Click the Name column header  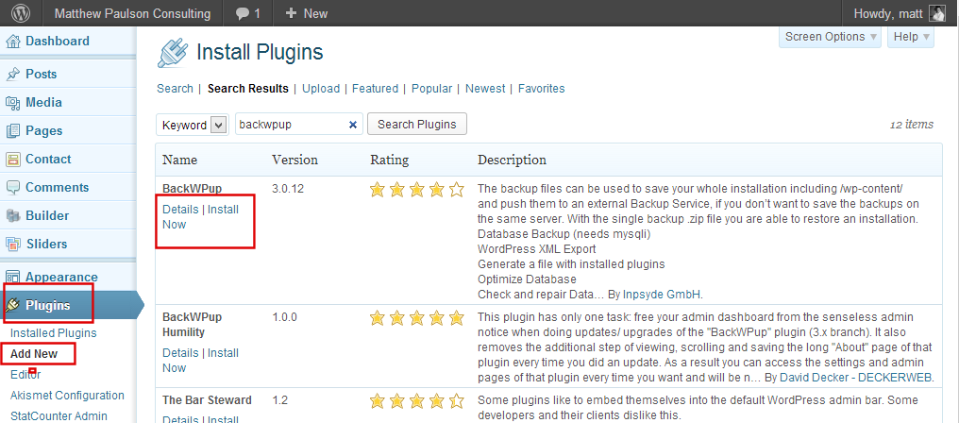(179, 161)
